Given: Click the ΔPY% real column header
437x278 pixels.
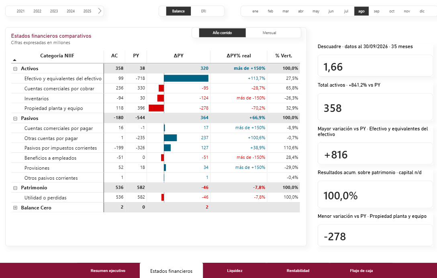Looking at the screenshot, I should coord(239,56).
